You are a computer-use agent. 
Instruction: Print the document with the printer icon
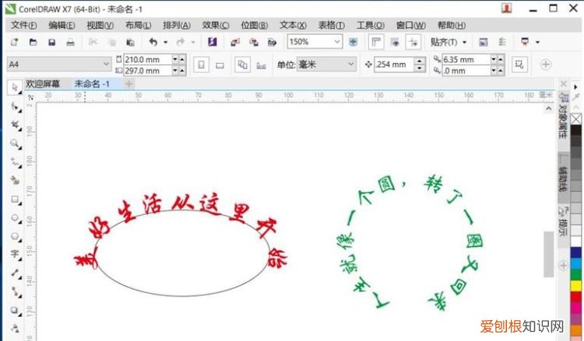[x=70, y=43]
